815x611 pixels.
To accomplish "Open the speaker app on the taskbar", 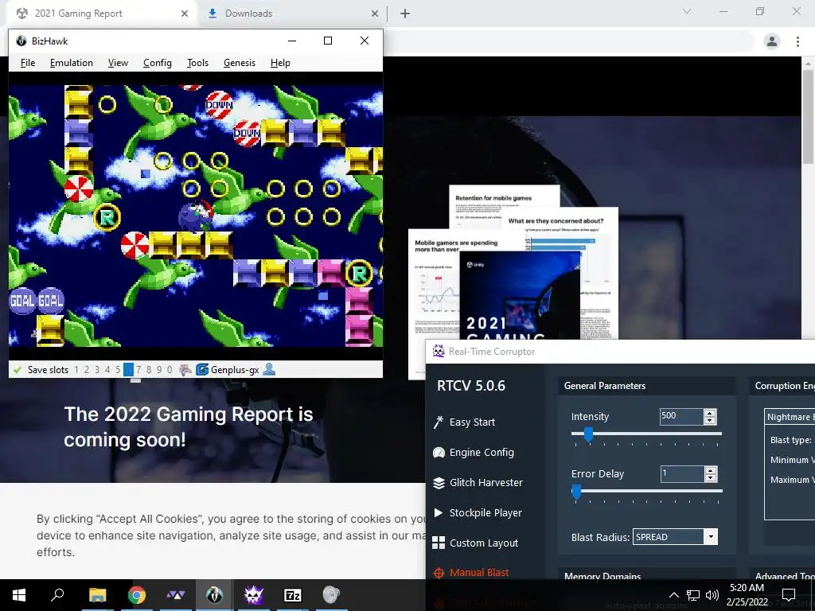I will click(331, 595).
